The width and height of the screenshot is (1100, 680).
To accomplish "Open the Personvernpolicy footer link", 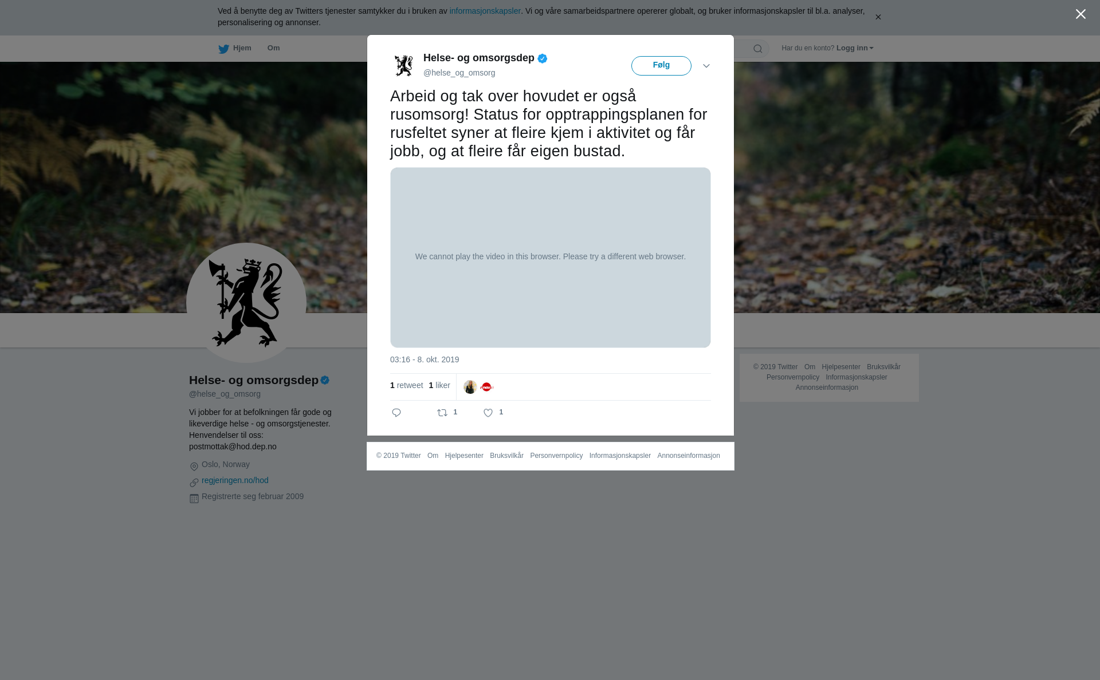I will (x=556, y=456).
